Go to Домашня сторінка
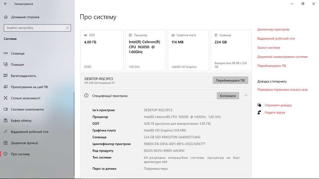The height and width of the screenshot is (179, 319). (25, 17)
